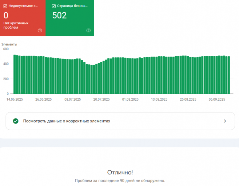Viewport: 239px width, 186px height.
Task: Select the red card value '0'
Action: [6, 15]
